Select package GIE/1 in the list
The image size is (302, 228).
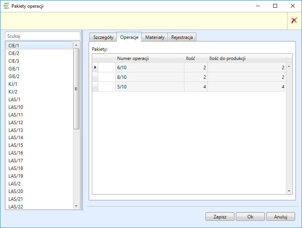point(14,68)
